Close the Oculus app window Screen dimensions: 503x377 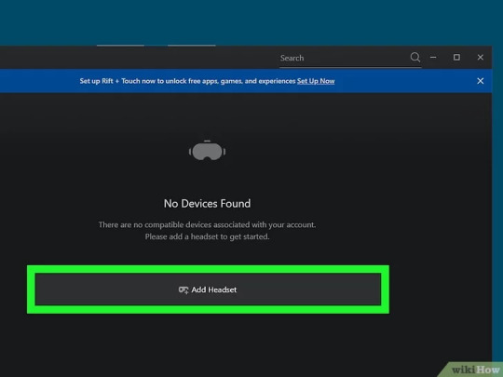[x=480, y=58]
